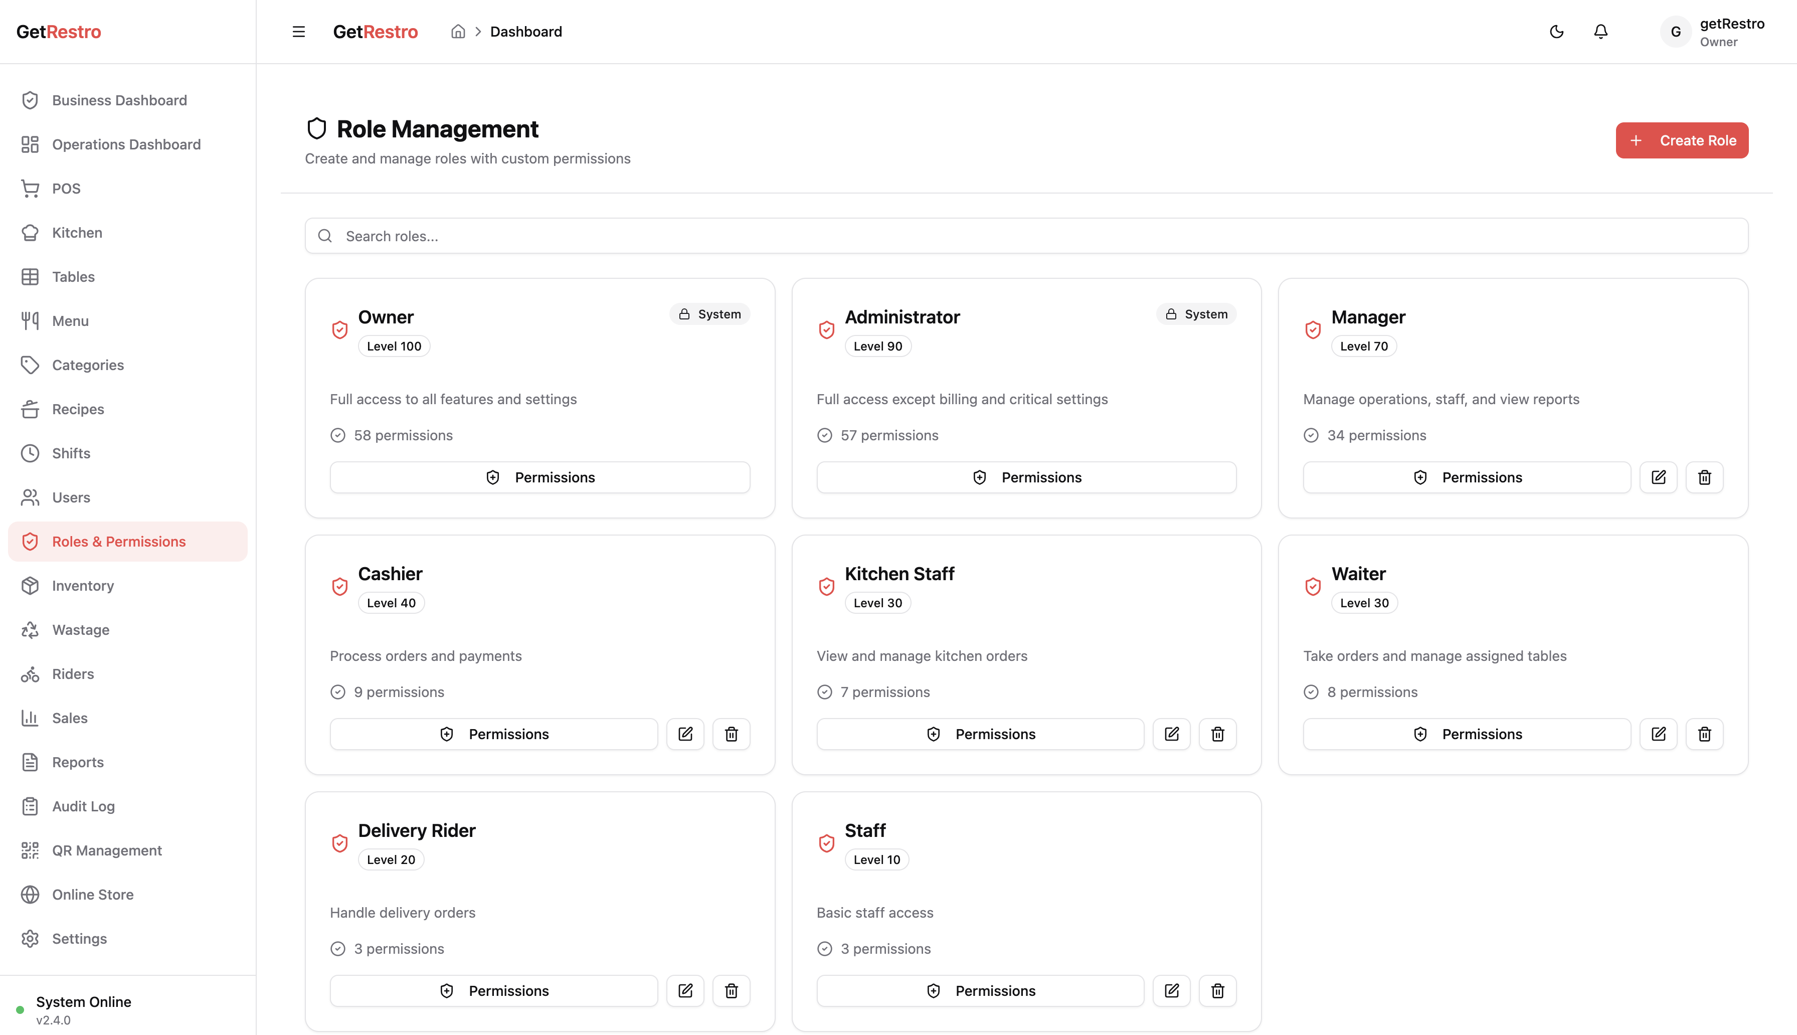This screenshot has height=1035, width=1797.
Task: Edit the Waiter role
Action: (x=1659, y=734)
